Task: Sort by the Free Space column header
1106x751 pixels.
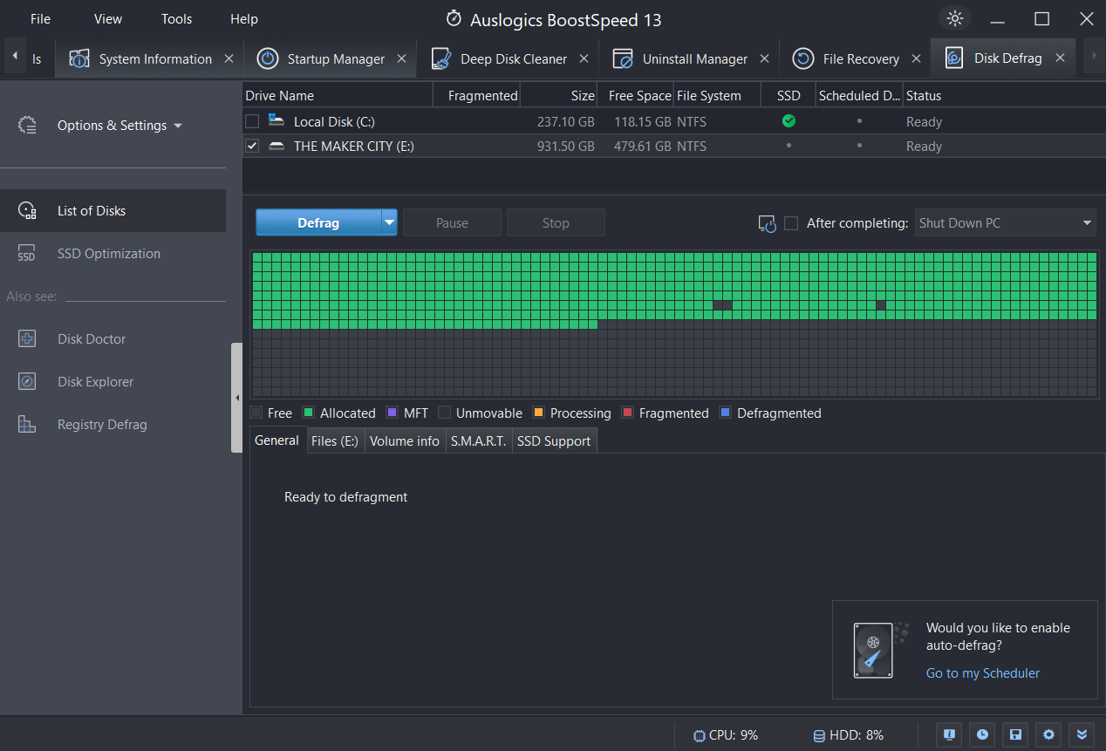Action: pos(636,95)
